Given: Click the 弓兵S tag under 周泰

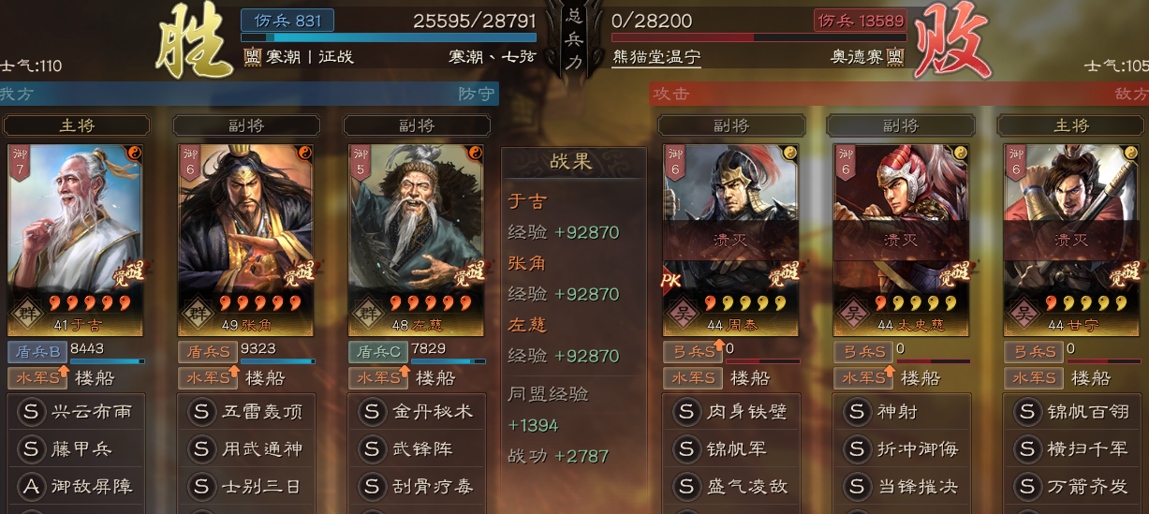Looking at the screenshot, I should (x=692, y=352).
